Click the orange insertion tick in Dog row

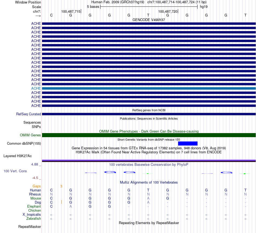pos(61,202)
